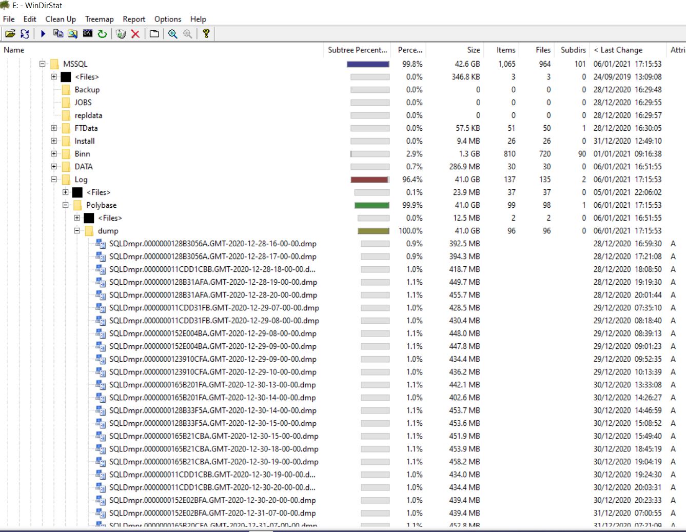Click the Copy Path toolbar icon

click(x=58, y=34)
